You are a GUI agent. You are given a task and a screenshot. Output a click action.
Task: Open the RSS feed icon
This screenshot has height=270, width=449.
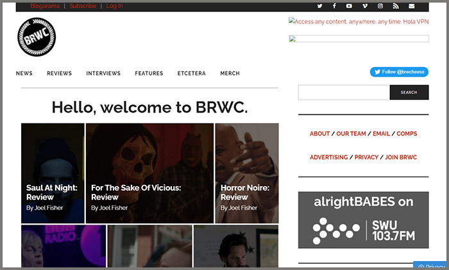(396, 6)
